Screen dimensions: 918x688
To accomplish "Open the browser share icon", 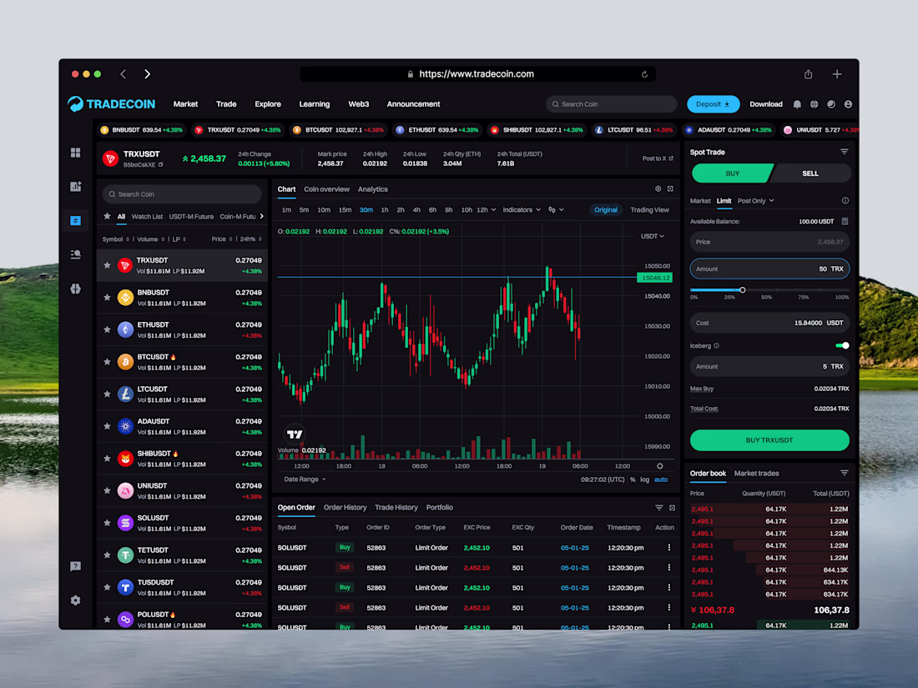I will tap(808, 74).
